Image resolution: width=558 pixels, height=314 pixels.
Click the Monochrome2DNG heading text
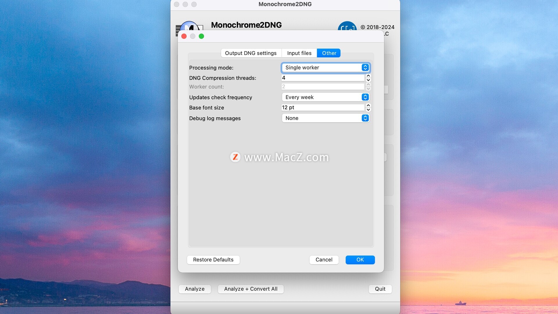pyautogui.click(x=246, y=25)
